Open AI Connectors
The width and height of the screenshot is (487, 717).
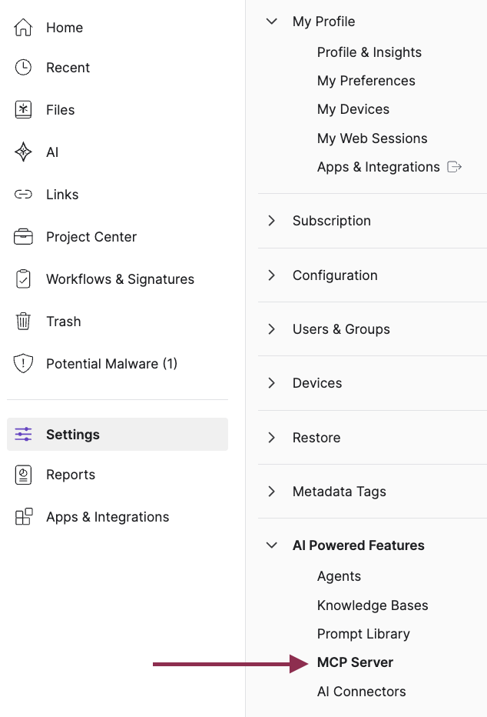coord(362,692)
